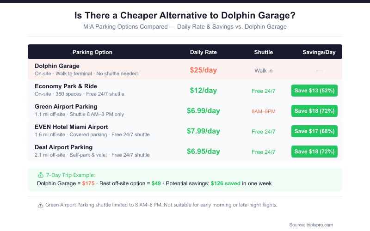The height and width of the screenshot is (231, 370).
Task: Click the $25/day Dolphin Garage rate
Action: click(203, 70)
